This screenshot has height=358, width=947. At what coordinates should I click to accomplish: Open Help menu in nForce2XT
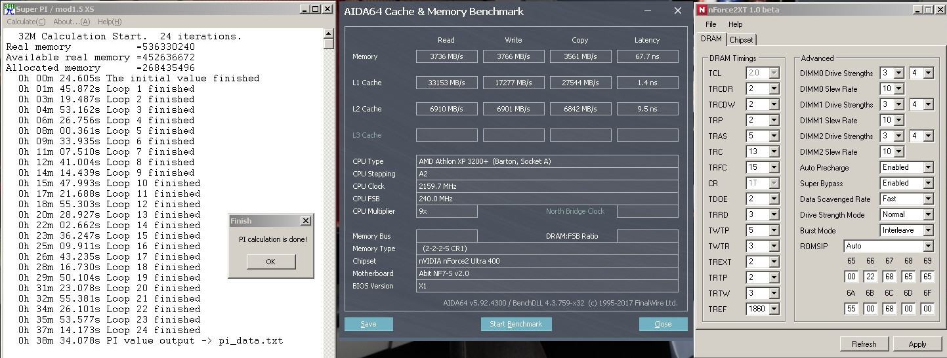736,24
